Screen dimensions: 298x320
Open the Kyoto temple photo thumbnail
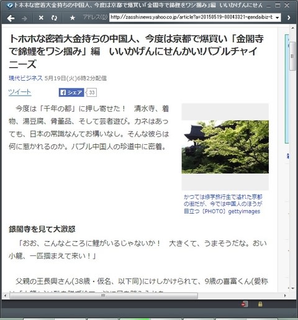pyautogui.click(x=225, y=147)
